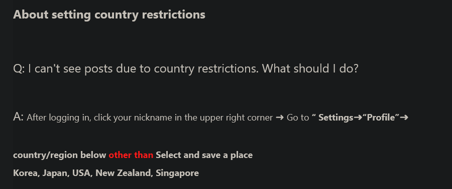Click the arrow following 'Profile'
The image size is (452, 189).
click(404, 117)
